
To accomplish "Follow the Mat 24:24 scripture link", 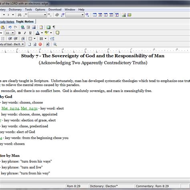I will point(10,108).
